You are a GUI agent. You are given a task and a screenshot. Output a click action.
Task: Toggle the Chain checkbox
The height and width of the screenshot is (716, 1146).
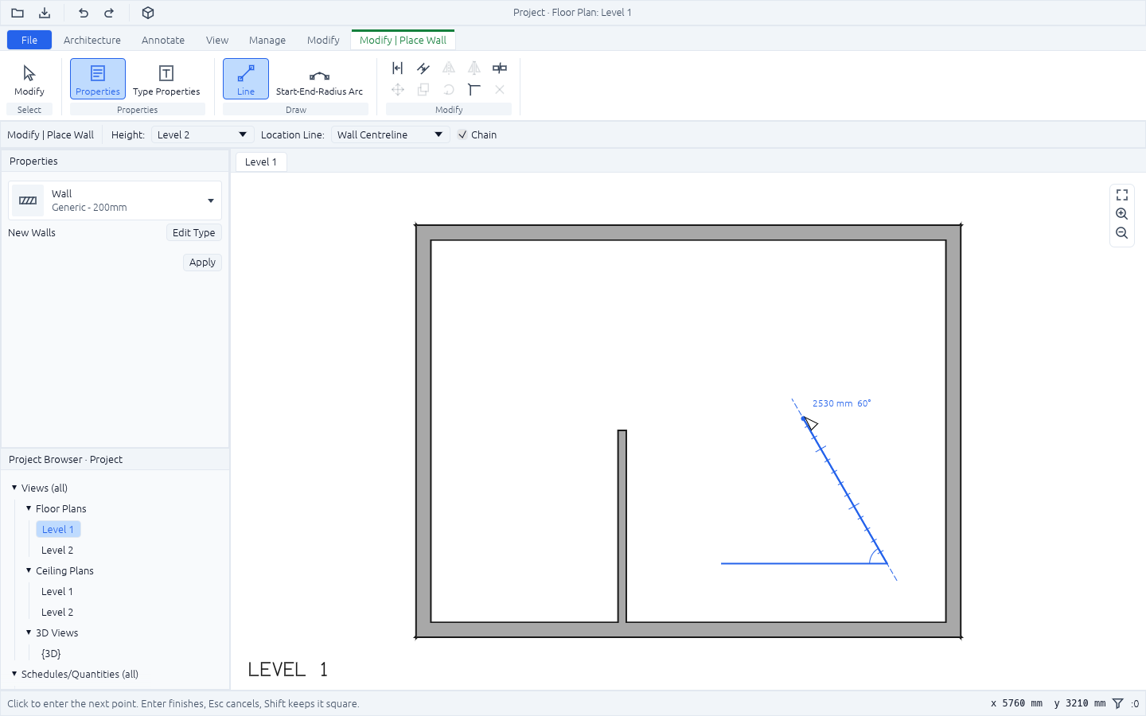tap(462, 134)
